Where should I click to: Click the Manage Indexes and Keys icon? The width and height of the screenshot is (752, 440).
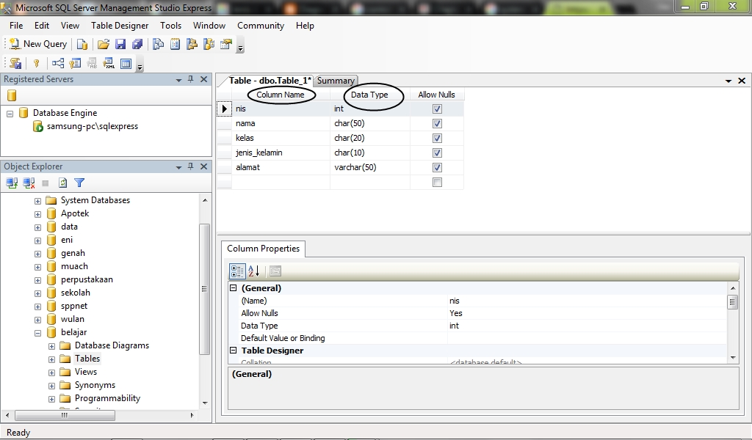click(x=76, y=63)
